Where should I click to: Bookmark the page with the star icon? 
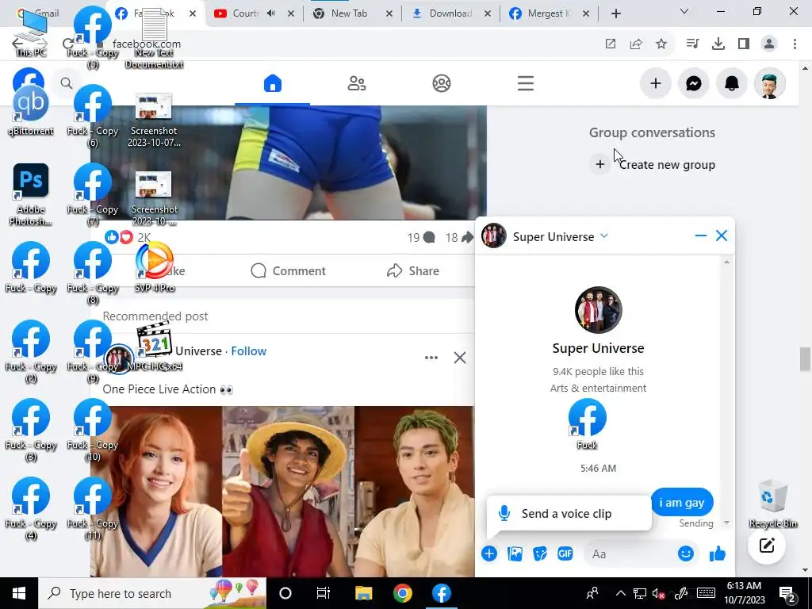tap(661, 44)
